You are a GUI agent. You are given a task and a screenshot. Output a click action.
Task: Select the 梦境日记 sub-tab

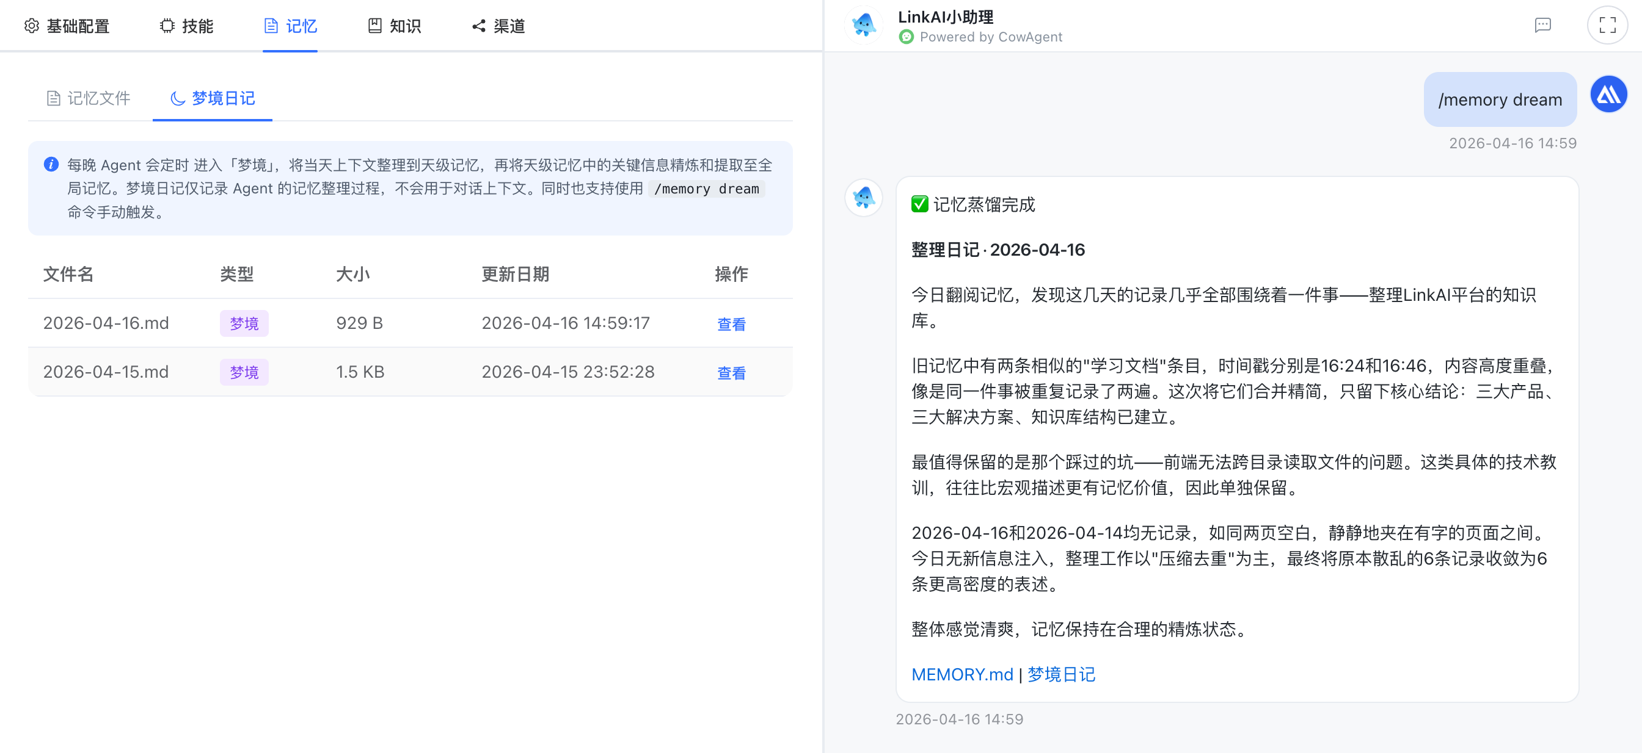pyautogui.click(x=213, y=98)
